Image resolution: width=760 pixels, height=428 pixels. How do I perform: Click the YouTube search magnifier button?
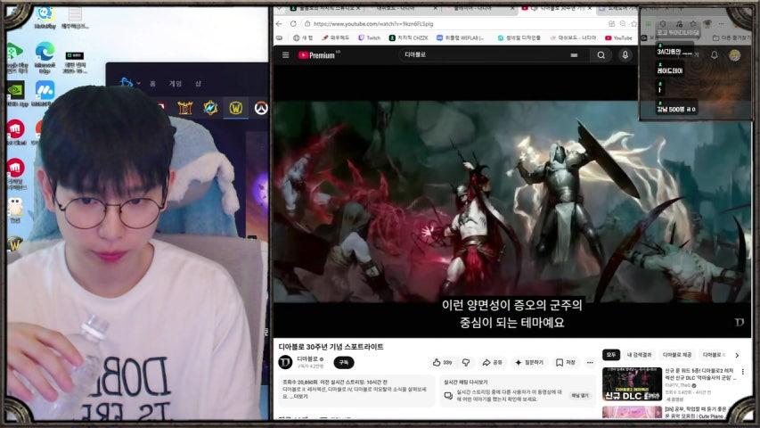(601, 55)
